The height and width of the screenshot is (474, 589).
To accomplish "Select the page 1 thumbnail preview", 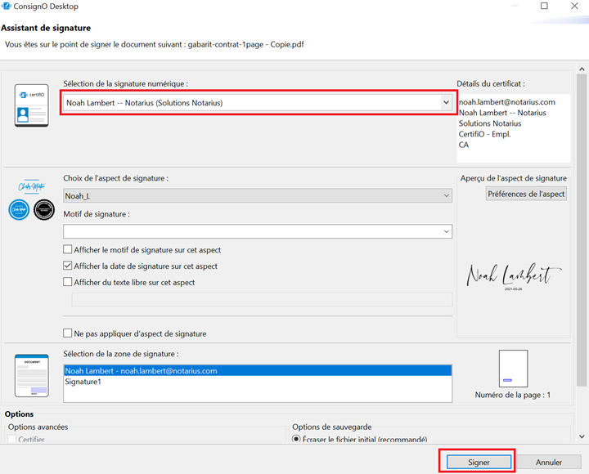I will tap(513, 369).
